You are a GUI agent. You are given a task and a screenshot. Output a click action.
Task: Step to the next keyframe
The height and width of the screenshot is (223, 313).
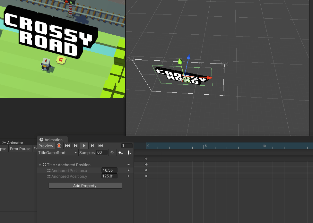(x=92, y=146)
